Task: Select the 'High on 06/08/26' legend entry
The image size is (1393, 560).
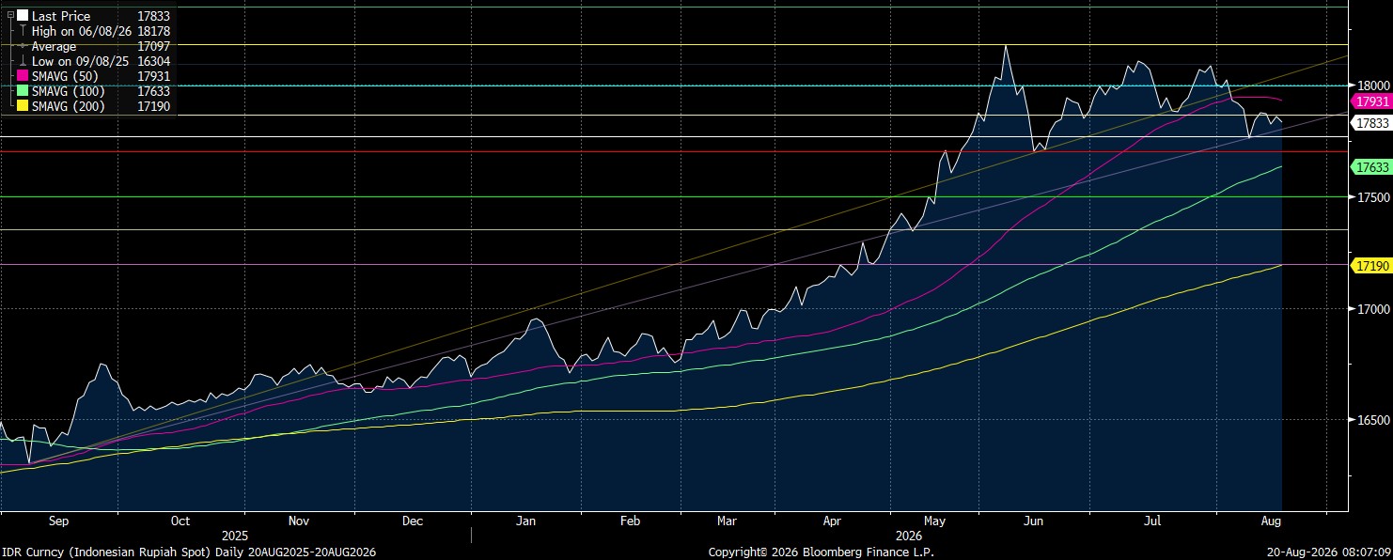Action: coord(80,31)
